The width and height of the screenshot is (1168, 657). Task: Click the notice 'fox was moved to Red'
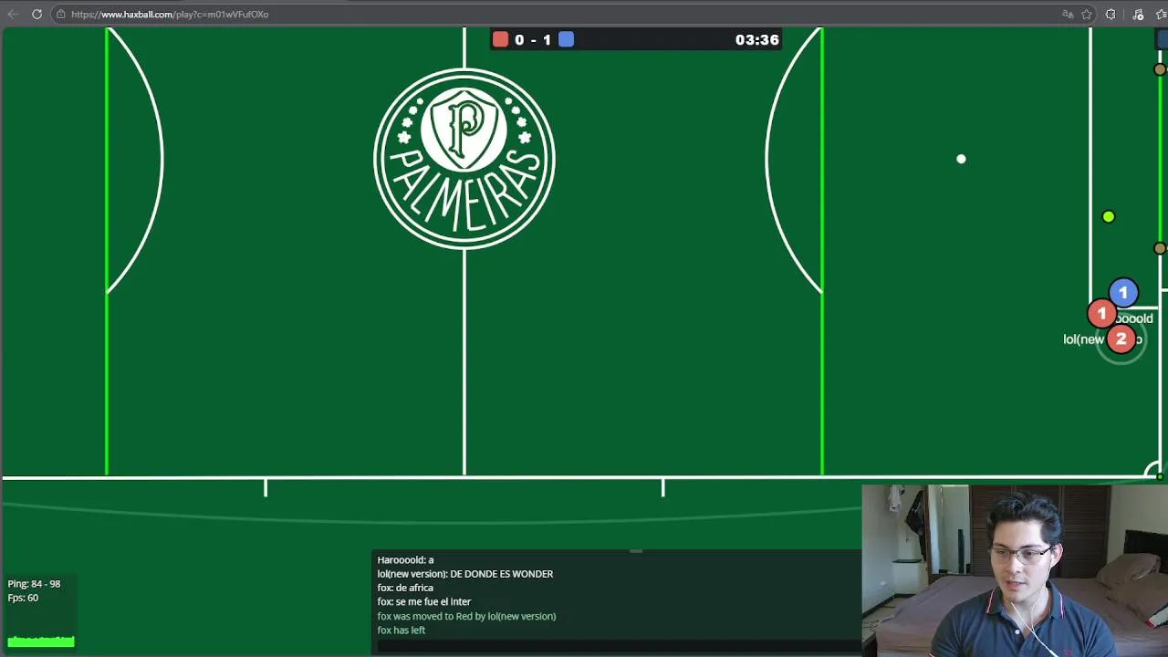(466, 616)
